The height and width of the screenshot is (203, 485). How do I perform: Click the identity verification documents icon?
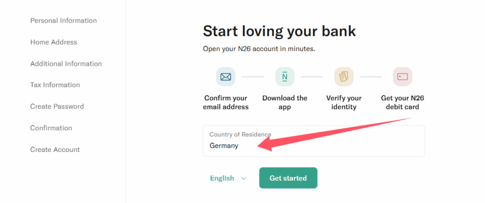point(343,77)
